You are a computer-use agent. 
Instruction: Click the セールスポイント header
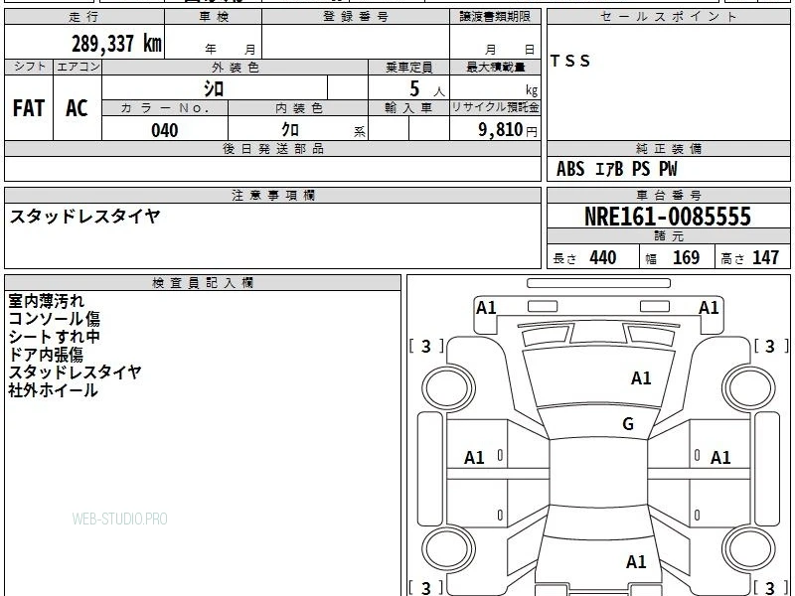[668, 17]
